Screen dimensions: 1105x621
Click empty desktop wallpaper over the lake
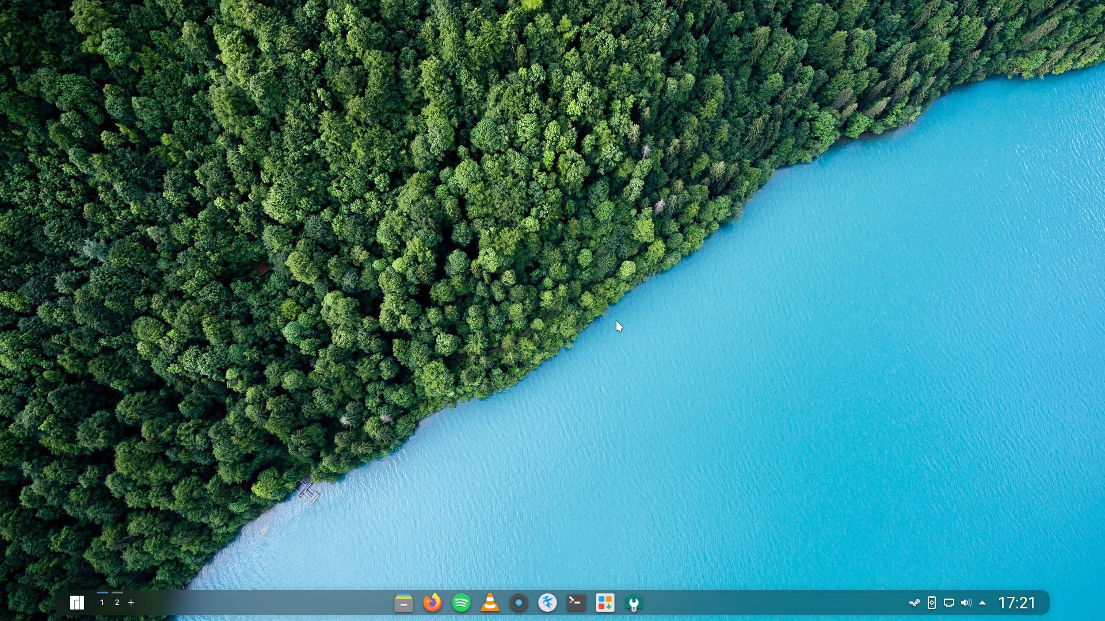tap(806, 374)
